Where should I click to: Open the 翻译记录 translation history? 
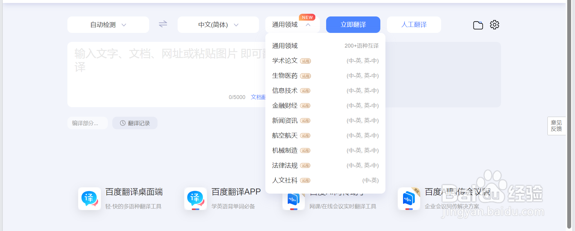(135, 123)
